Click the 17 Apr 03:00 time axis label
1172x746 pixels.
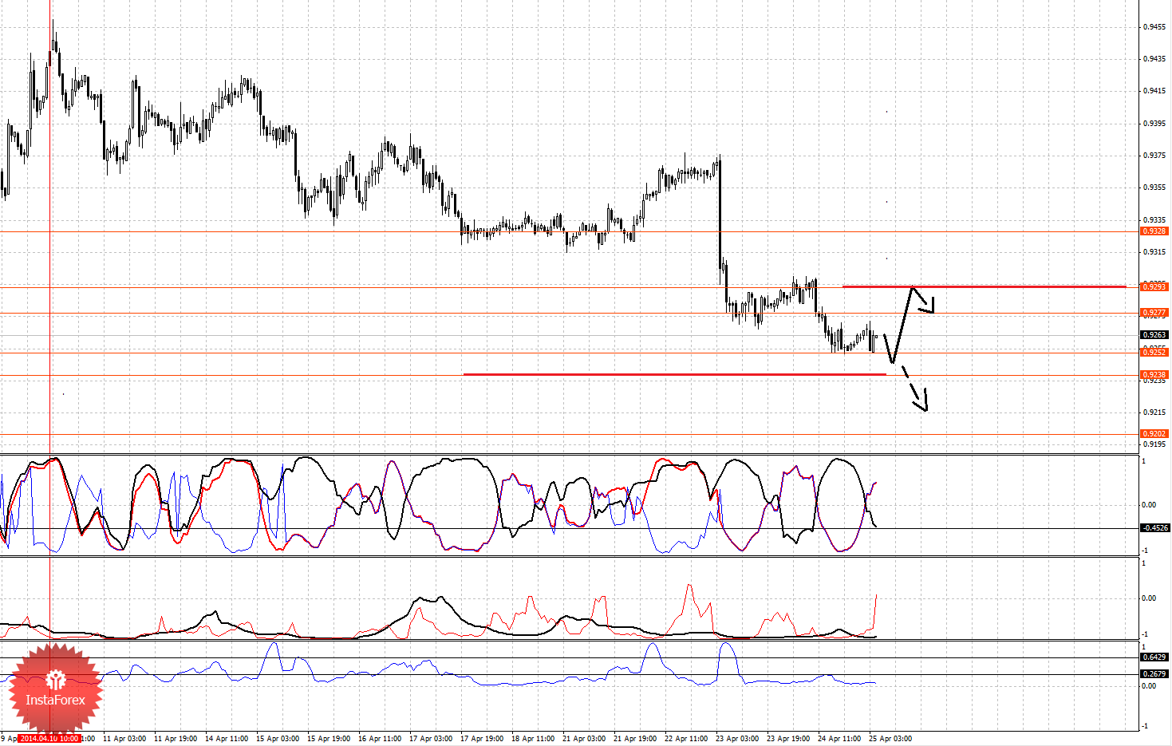(x=431, y=739)
